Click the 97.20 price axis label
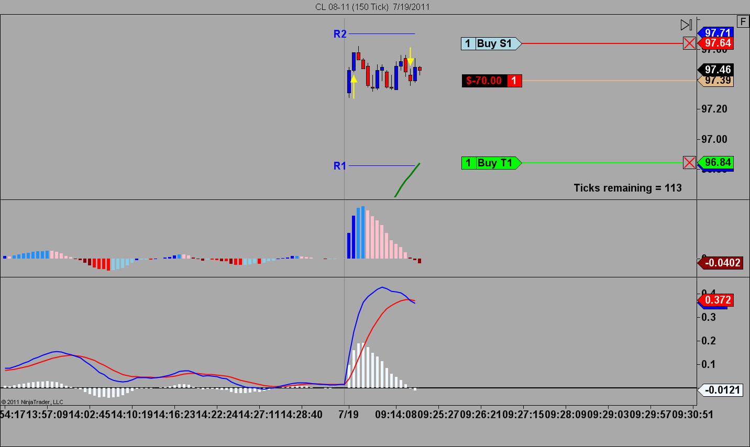Viewport: 750px width, 447px height. (x=714, y=109)
